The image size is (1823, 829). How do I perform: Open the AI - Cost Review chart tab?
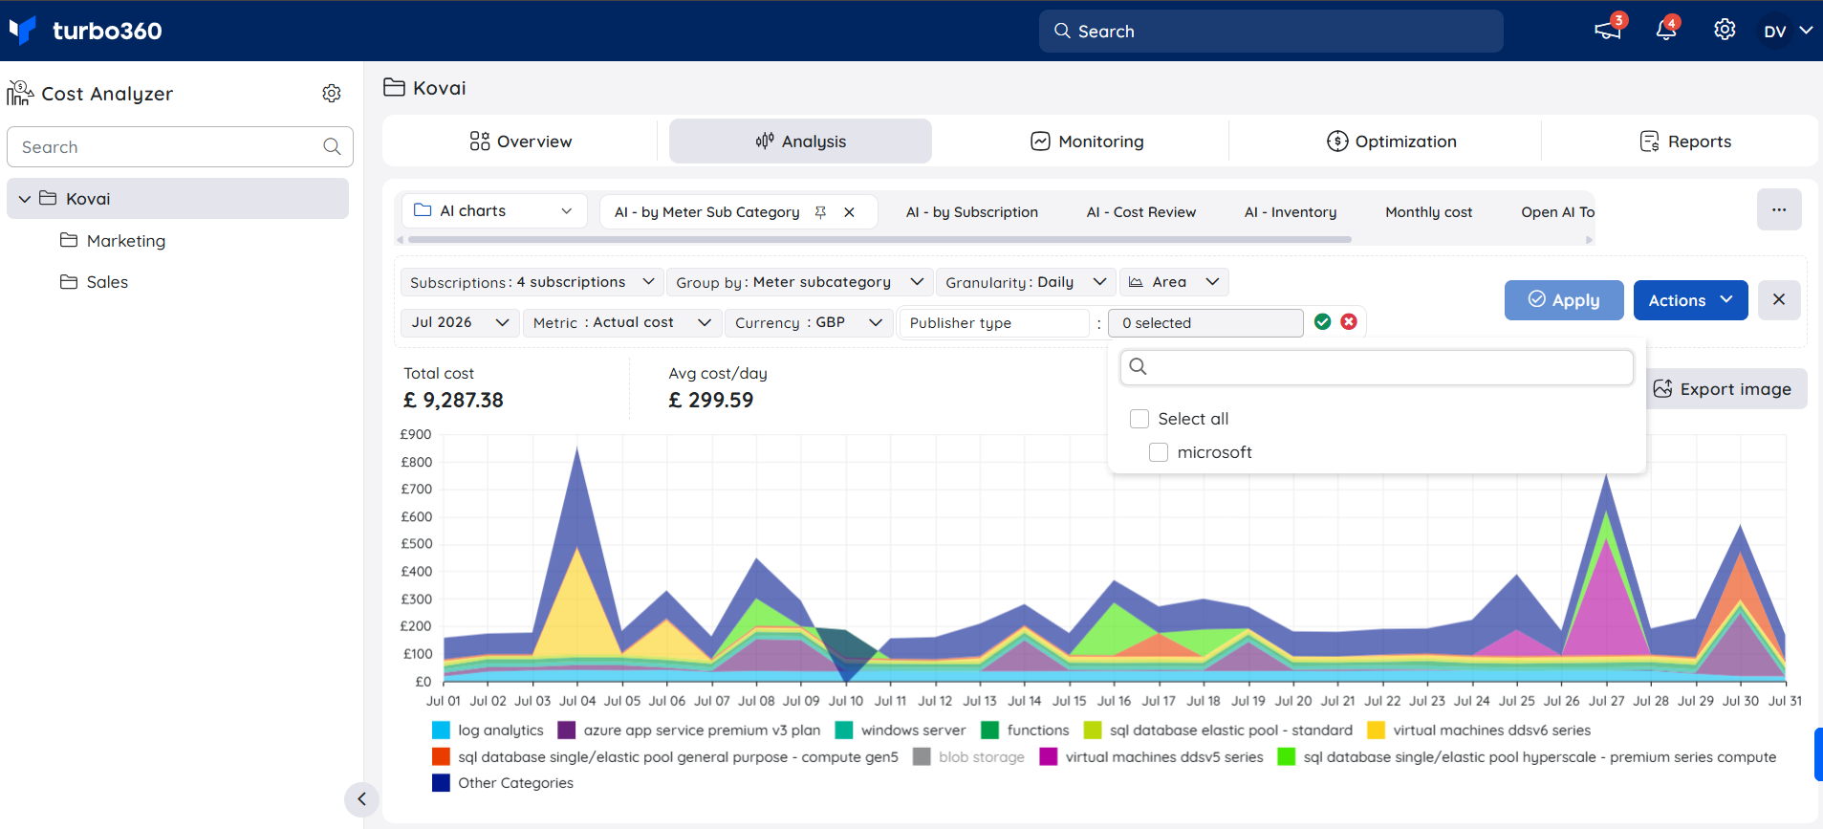click(x=1141, y=212)
